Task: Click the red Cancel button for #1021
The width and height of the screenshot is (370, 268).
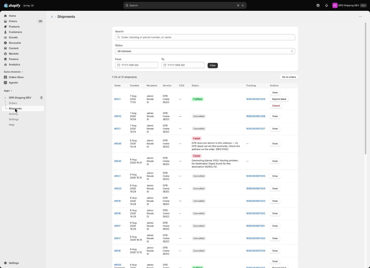Action: click(276, 106)
